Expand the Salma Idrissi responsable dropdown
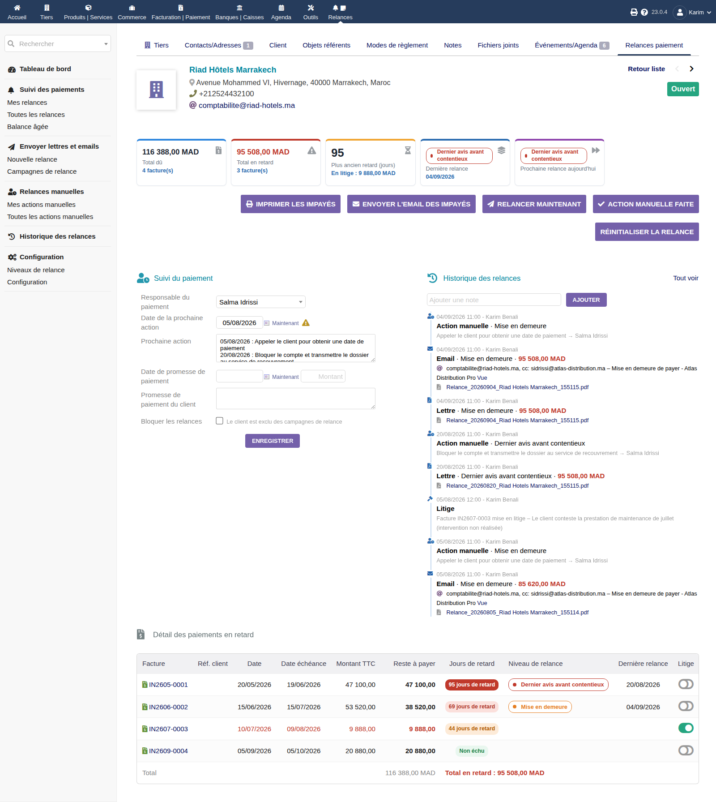 [x=260, y=302]
